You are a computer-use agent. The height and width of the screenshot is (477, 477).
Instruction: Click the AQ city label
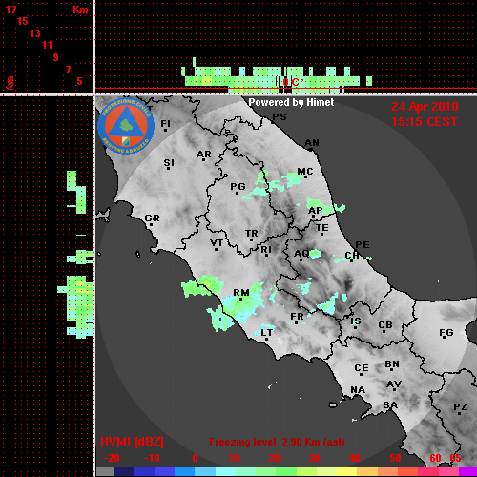[301, 253]
